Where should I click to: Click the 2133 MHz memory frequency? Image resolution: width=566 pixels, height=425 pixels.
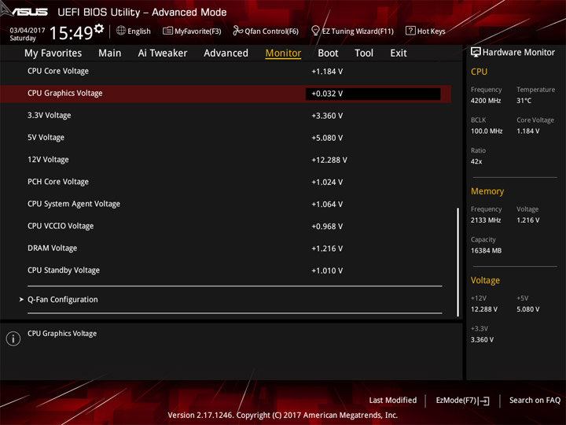[486, 220]
